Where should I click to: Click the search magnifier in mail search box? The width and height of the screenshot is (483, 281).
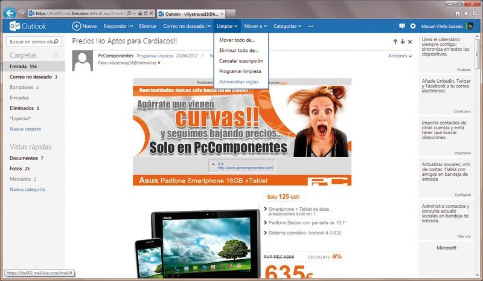pos(56,42)
